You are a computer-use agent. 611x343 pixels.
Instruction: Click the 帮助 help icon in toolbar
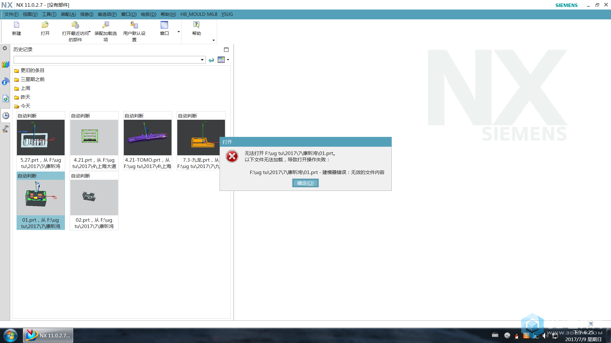[196, 25]
